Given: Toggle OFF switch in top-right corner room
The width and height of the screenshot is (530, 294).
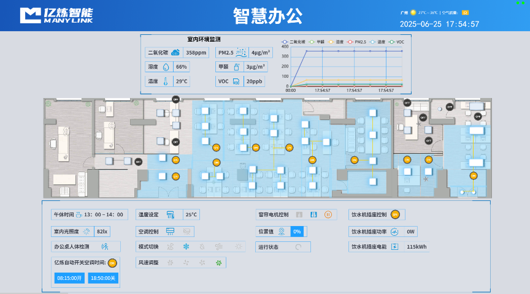Looking at the screenshot, I should tap(478, 116).
